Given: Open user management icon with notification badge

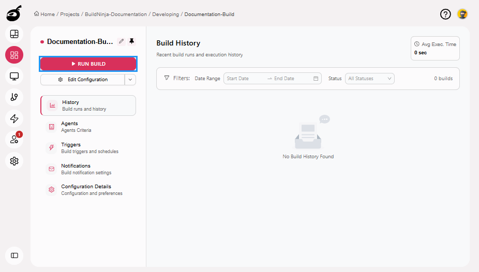Looking at the screenshot, I should tap(14, 140).
